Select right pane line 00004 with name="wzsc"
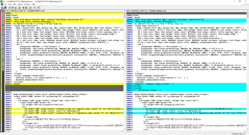The image size is (249, 135). 186,22
